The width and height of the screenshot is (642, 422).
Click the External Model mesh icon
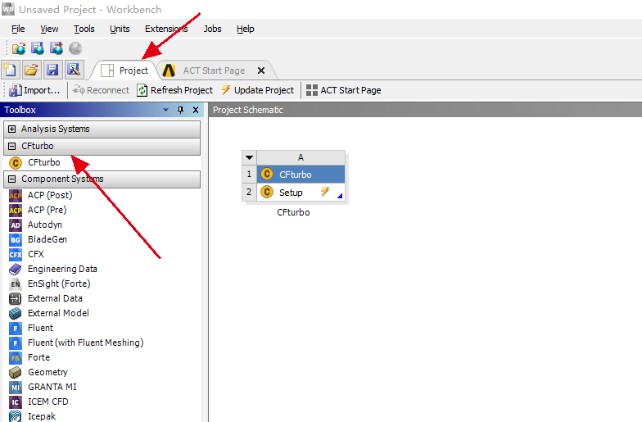click(15, 313)
